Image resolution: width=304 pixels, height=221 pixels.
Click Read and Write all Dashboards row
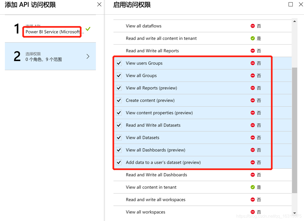pos(157,175)
